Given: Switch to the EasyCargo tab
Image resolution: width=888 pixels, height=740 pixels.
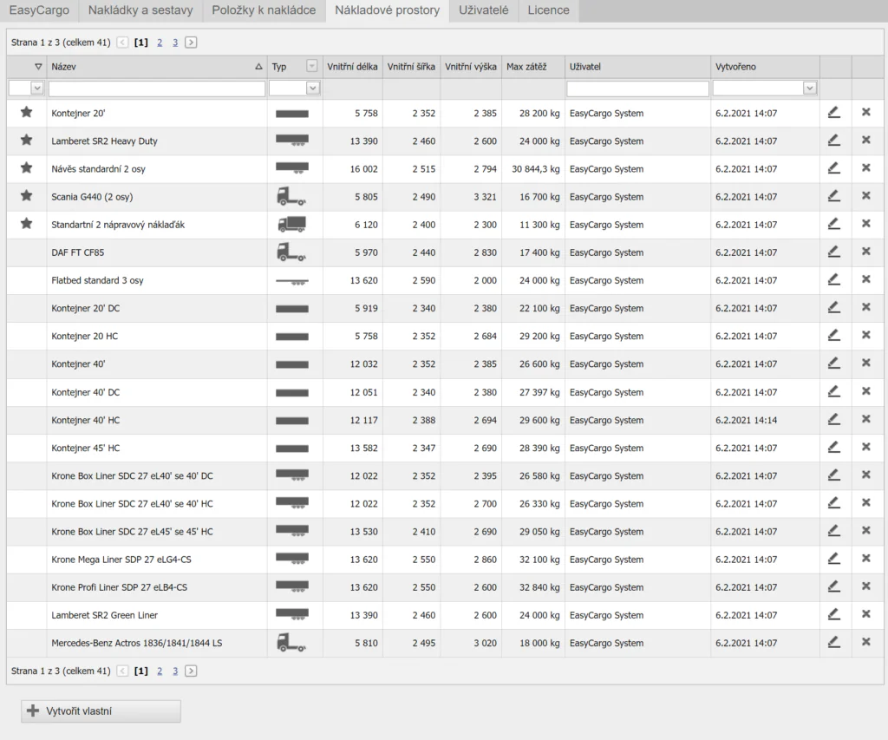Looking at the screenshot, I should coord(39,10).
